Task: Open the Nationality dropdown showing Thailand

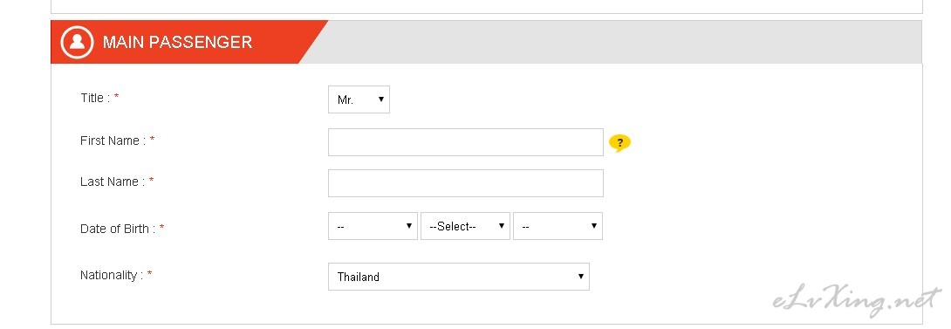Action: (459, 276)
